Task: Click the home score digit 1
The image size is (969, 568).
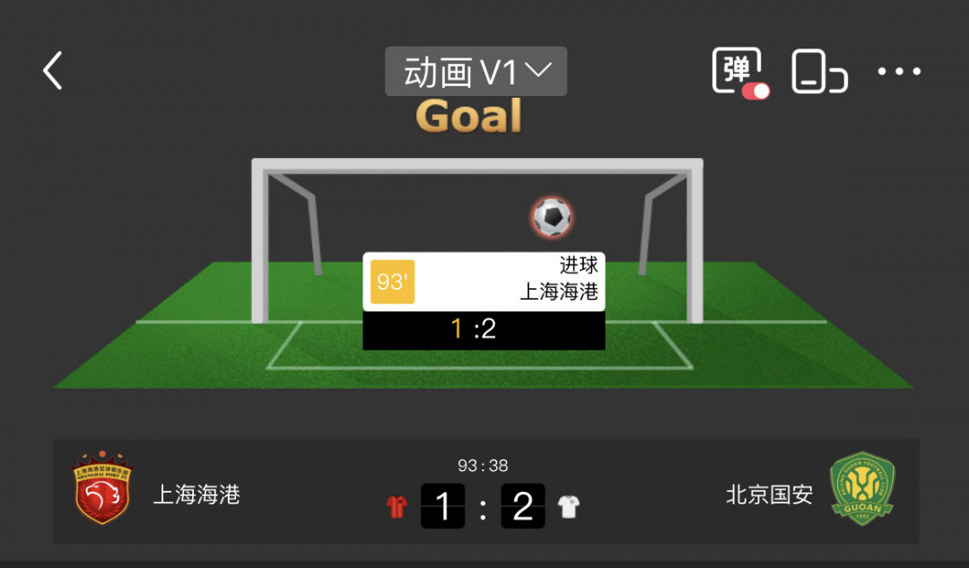Action: [x=442, y=506]
